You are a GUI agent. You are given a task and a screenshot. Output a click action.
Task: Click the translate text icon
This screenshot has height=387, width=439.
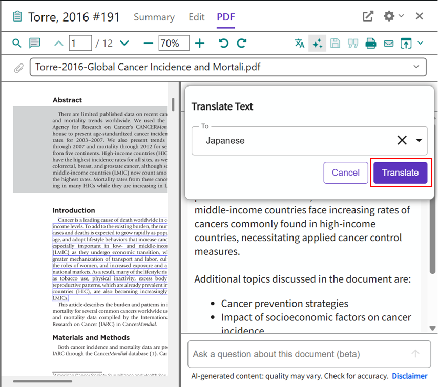click(300, 43)
